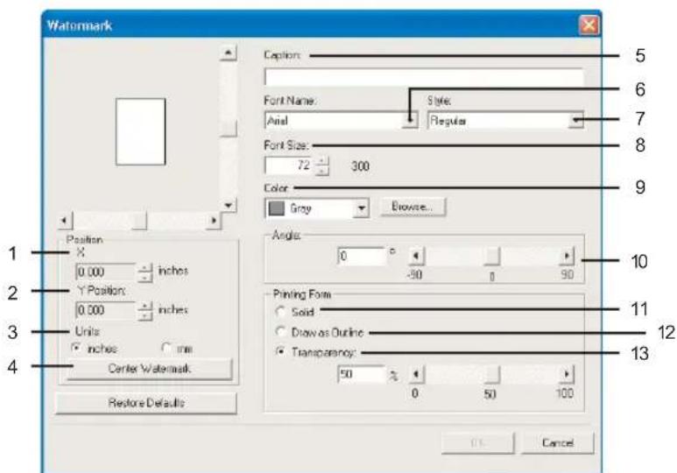Increase Font Size with up spinner arrow
This screenshot has height=473, width=677.
tap(322, 161)
